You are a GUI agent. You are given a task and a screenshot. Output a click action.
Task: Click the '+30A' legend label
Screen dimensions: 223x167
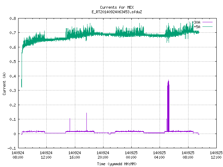point(196,22)
